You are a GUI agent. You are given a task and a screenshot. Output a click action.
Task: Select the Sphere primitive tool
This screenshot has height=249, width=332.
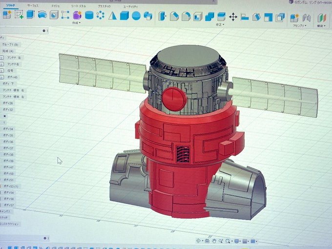(x=136, y=16)
